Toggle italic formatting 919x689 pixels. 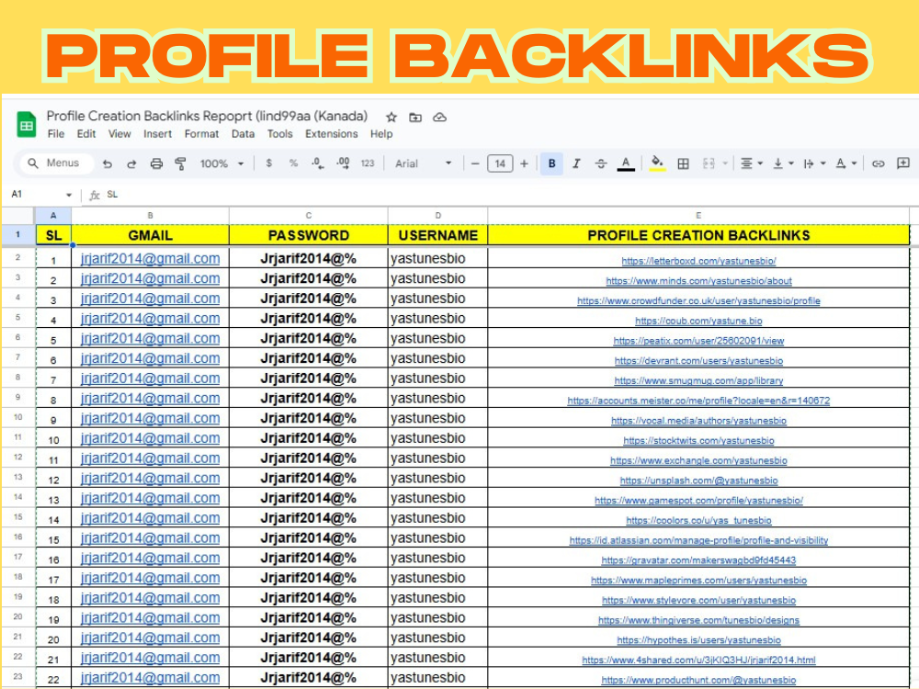(x=576, y=164)
